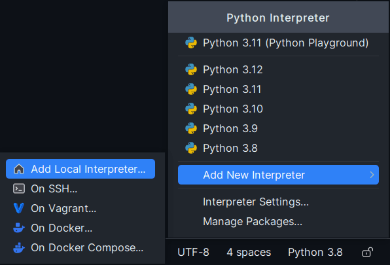
Task: Click the Python icon beside Python 3.9
Action: tap(191, 128)
